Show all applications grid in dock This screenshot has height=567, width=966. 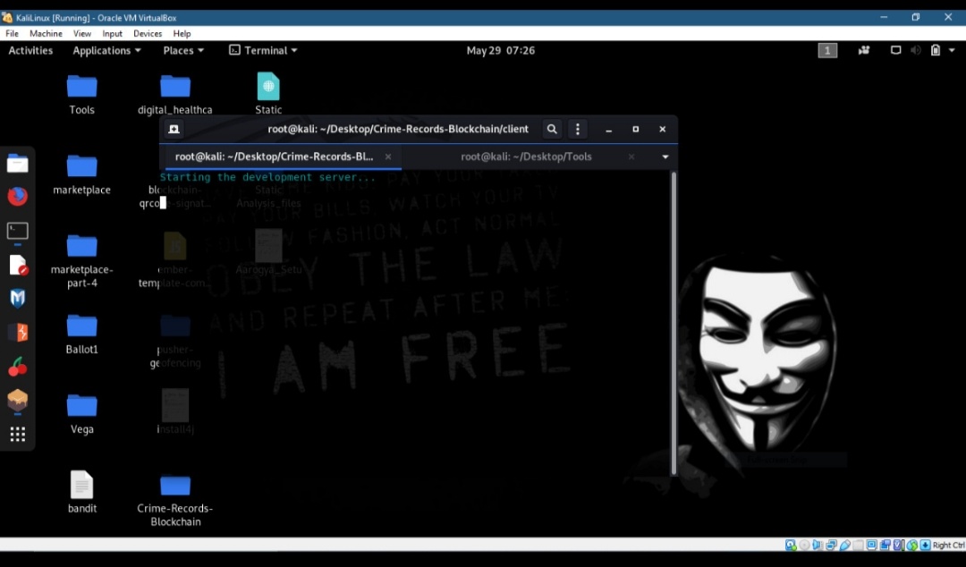17,435
